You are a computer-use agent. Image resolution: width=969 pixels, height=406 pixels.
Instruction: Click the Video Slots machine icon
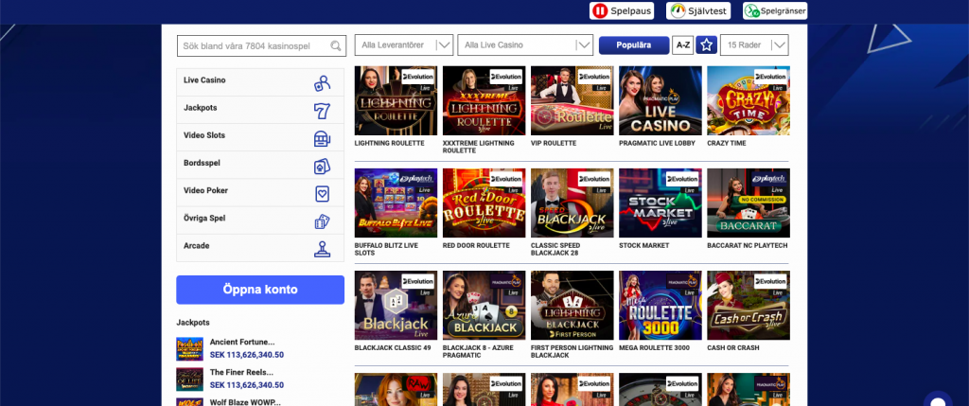click(x=322, y=138)
